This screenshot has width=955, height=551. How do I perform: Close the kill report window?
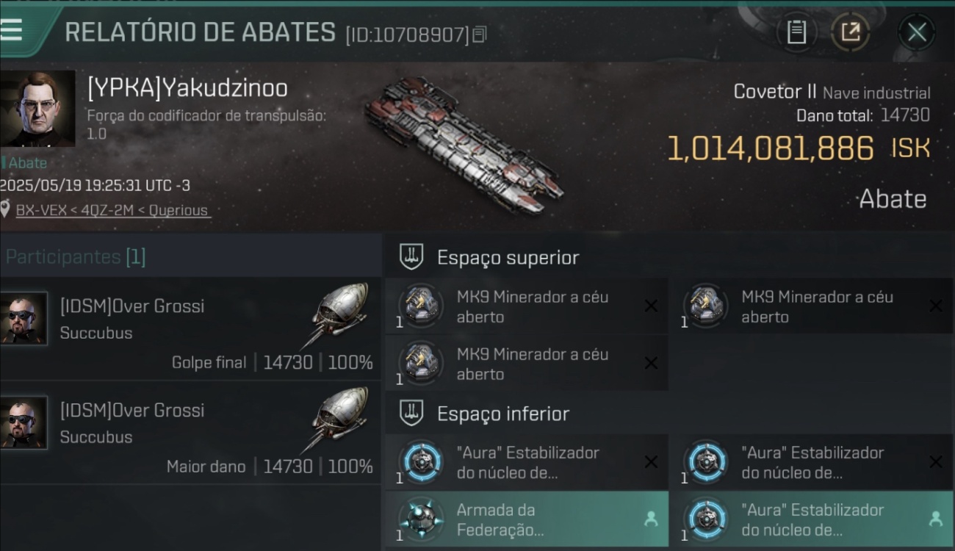pyautogui.click(x=916, y=32)
